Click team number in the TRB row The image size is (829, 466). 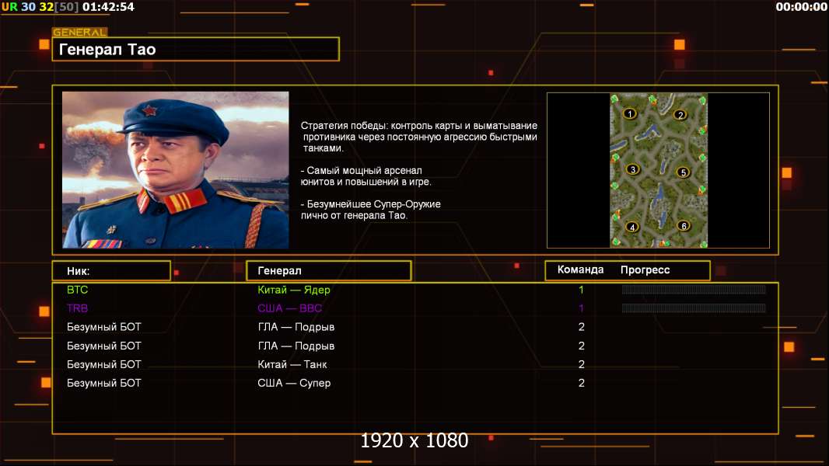tap(581, 308)
